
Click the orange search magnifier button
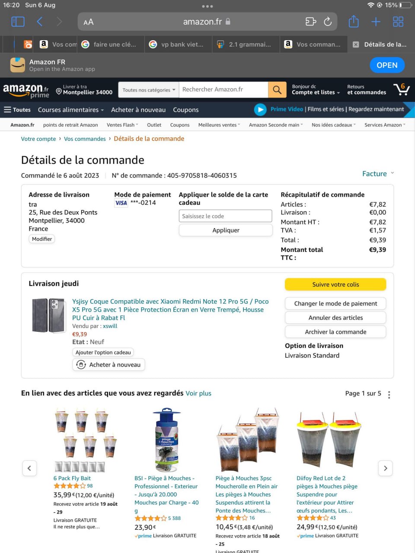click(x=277, y=90)
